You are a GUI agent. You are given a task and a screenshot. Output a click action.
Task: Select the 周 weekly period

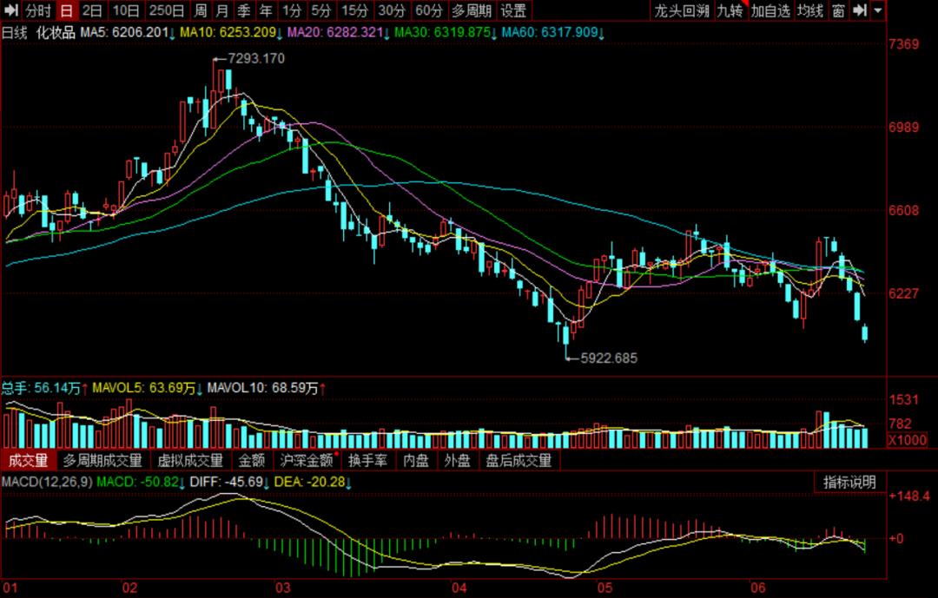tap(201, 10)
